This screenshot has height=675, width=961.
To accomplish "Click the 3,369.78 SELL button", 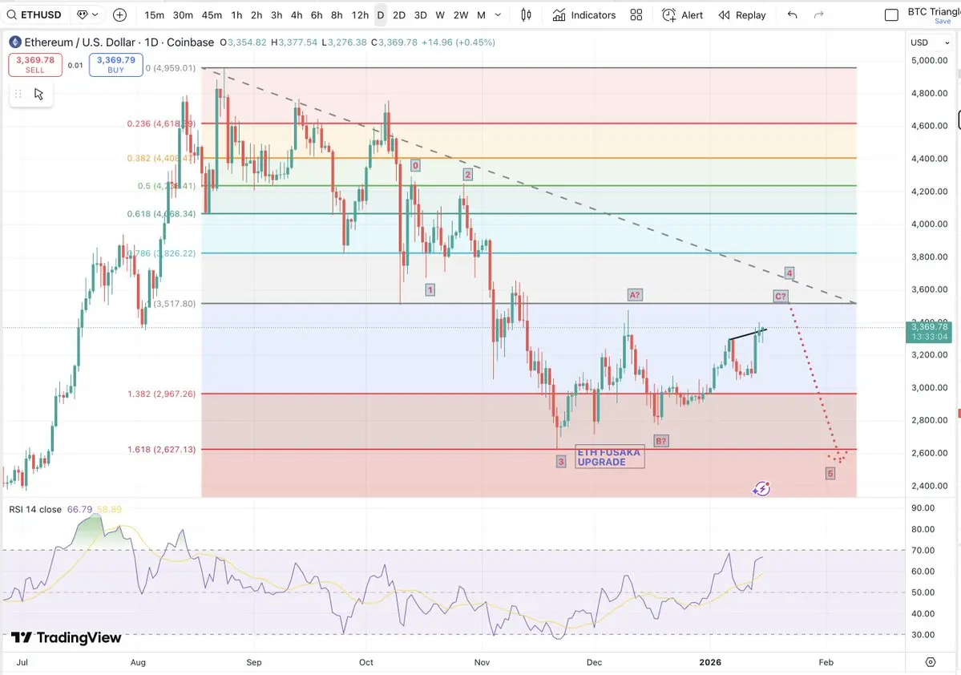I will pyautogui.click(x=35, y=64).
